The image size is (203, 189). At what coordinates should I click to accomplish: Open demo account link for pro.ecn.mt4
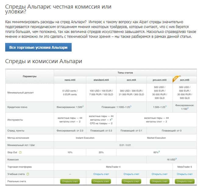pos(159,174)
